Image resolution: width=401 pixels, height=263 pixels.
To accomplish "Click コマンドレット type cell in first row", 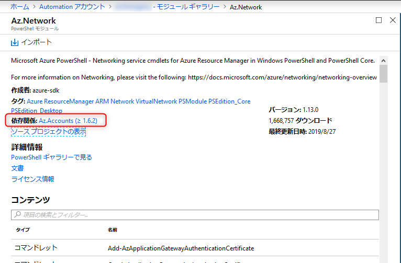I will 36,248.
